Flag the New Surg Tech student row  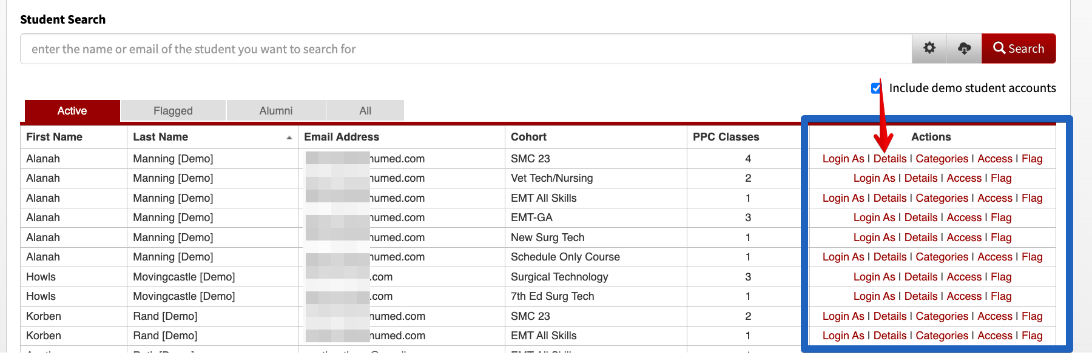(1001, 237)
